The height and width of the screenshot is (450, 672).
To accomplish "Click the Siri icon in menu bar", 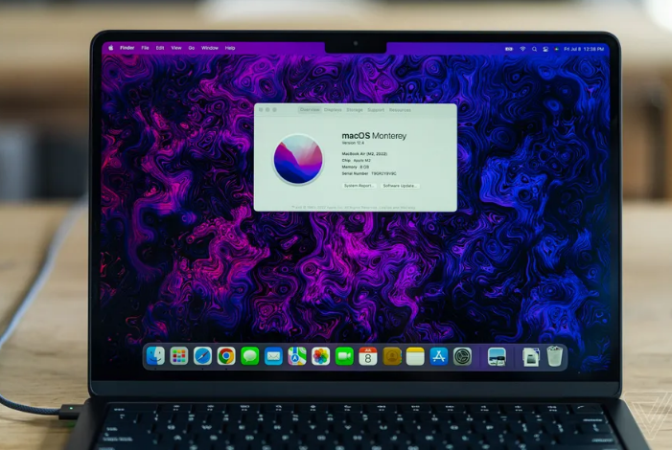I will pyautogui.click(x=556, y=49).
